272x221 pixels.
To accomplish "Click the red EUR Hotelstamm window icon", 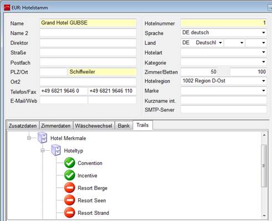I will click(x=7, y=8).
